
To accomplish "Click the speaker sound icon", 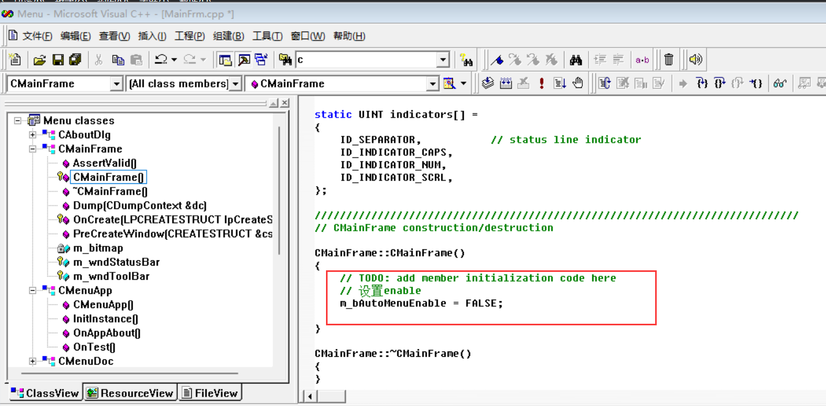I will tap(695, 59).
